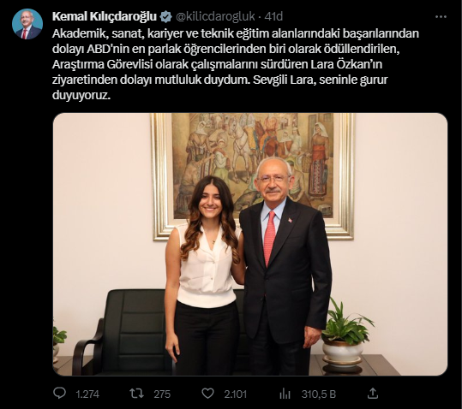Click the 310,5 B views count

click(319, 394)
